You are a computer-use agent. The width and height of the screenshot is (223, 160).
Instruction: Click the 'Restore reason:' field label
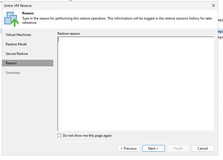pyautogui.click(x=69, y=34)
